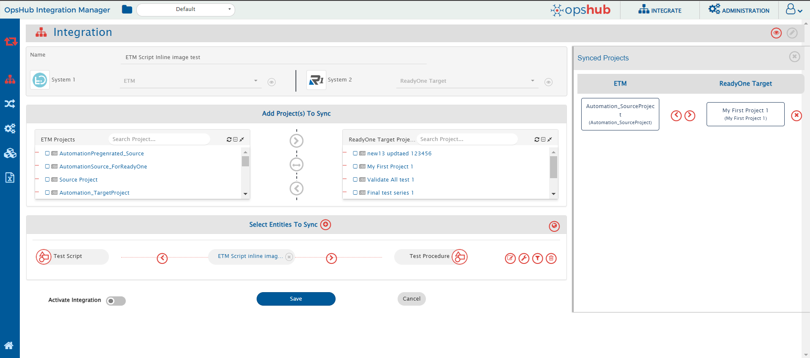Open the INTEGRATE menu
810x358 pixels.
(x=660, y=10)
